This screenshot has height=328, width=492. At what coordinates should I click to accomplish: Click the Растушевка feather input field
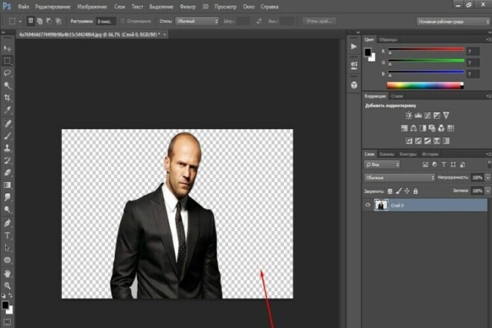pyautogui.click(x=106, y=22)
